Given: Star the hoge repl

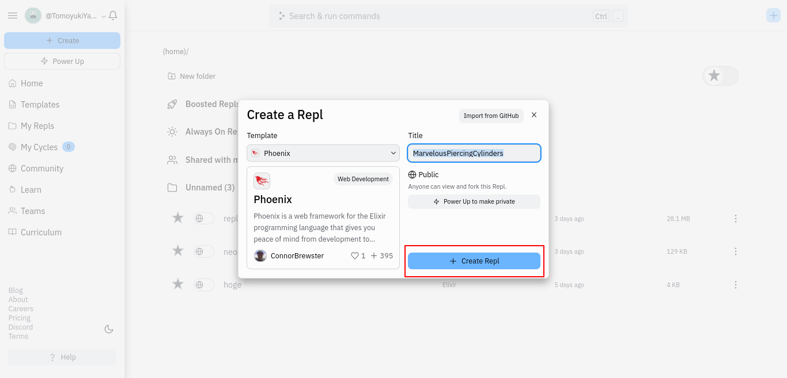Looking at the screenshot, I should click(178, 284).
